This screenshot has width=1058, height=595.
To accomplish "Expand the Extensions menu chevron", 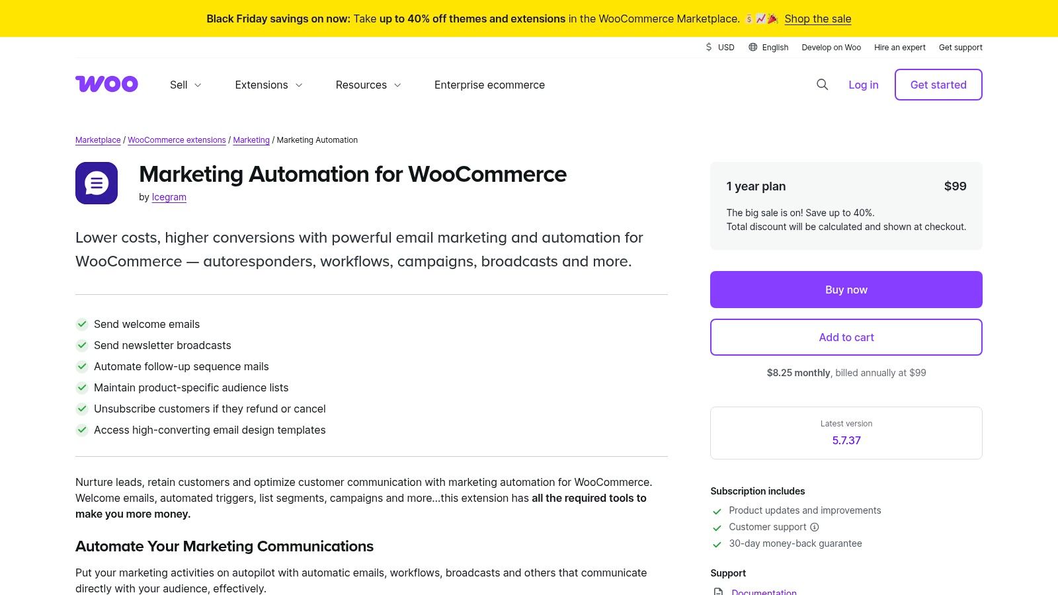I will point(299,85).
